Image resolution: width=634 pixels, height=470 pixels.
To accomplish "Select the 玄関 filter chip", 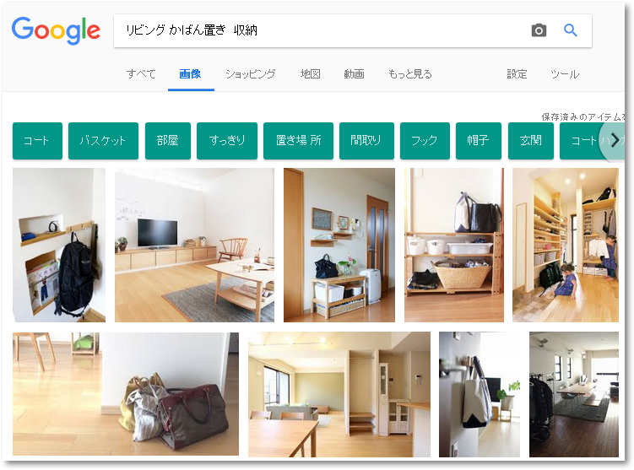I will [530, 141].
